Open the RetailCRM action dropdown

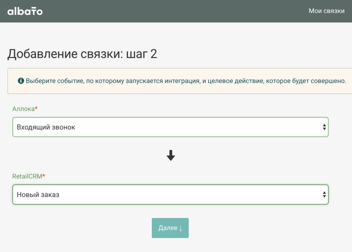[x=170, y=194]
